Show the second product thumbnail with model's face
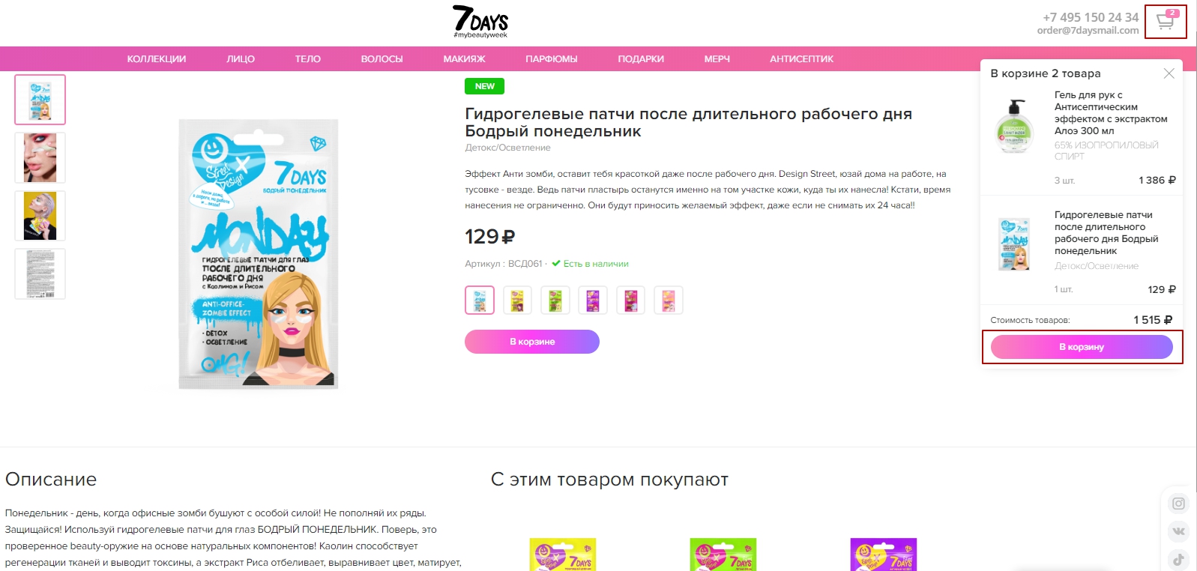The height and width of the screenshot is (571, 1197). click(x=40, y=157)
